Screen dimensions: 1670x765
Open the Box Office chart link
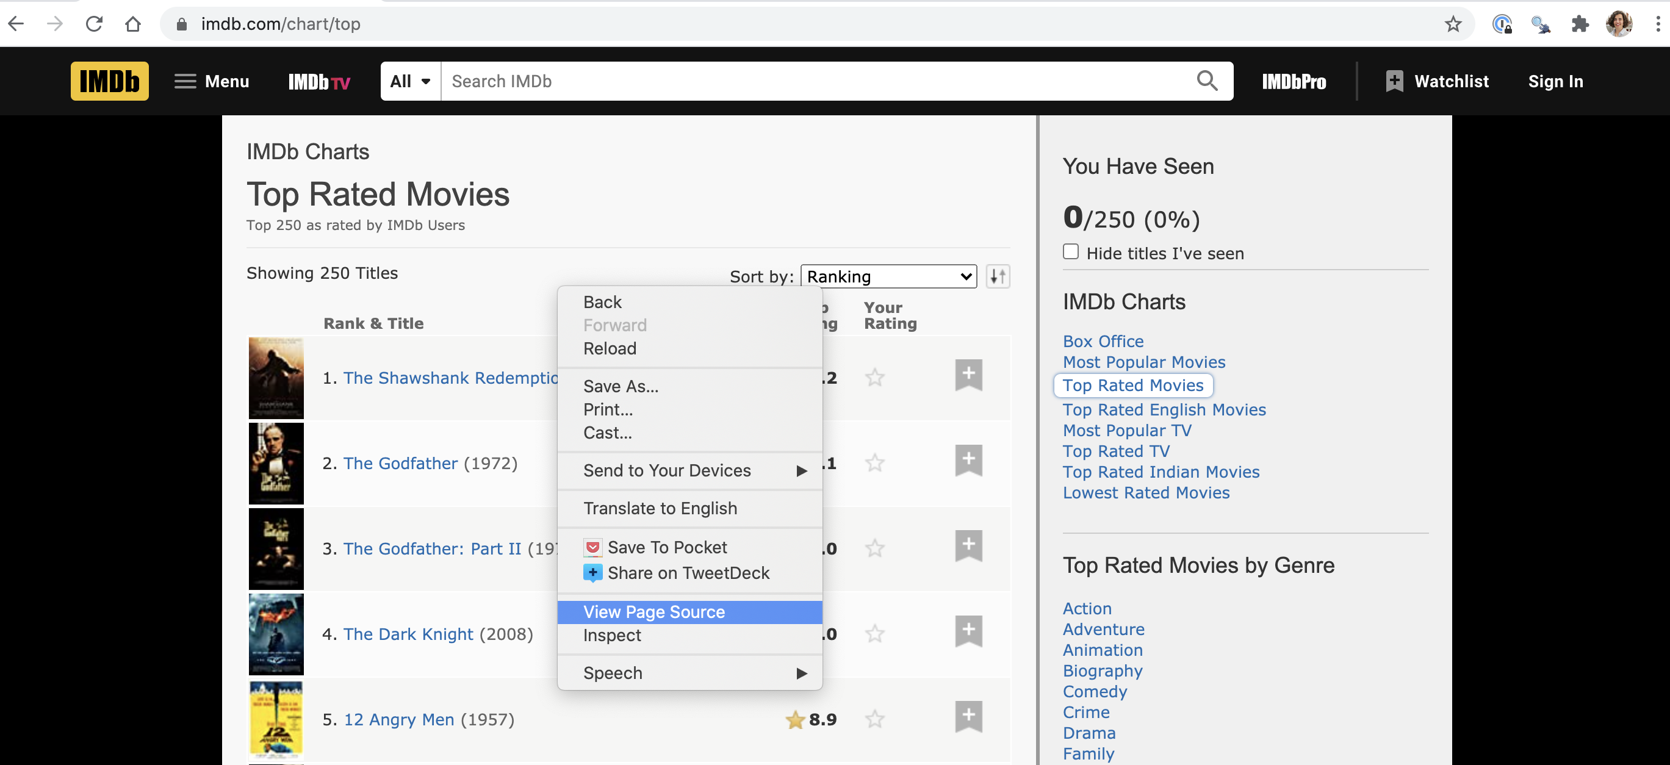[x=1103, y=342]
